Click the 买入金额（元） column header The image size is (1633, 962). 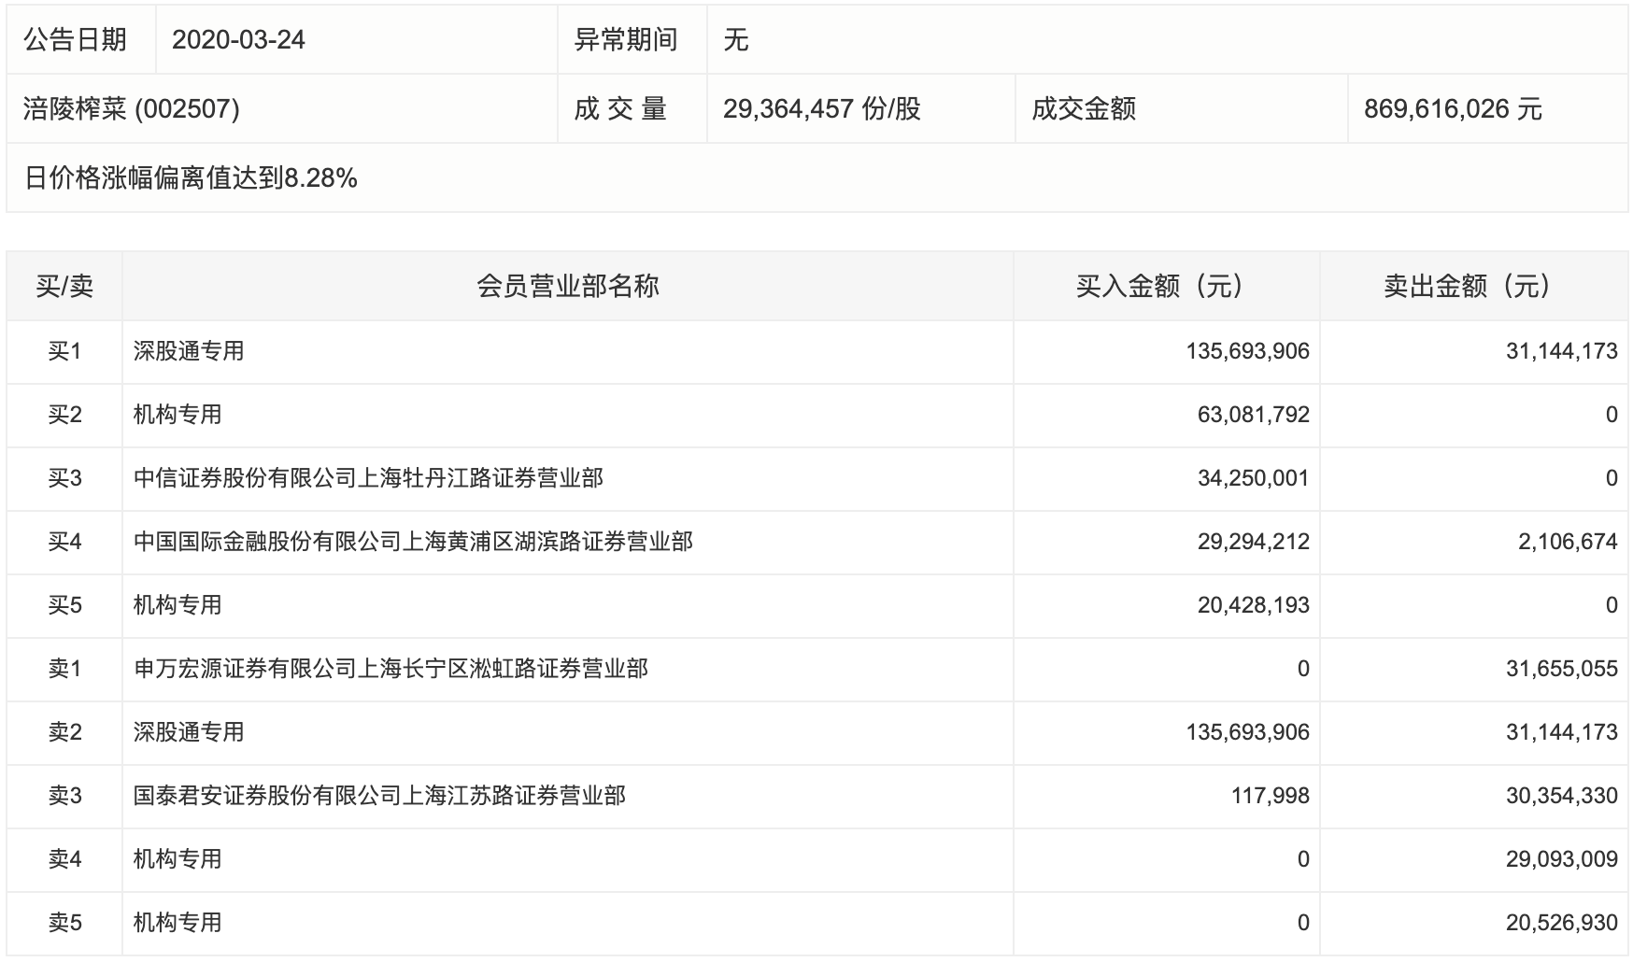1166,286
